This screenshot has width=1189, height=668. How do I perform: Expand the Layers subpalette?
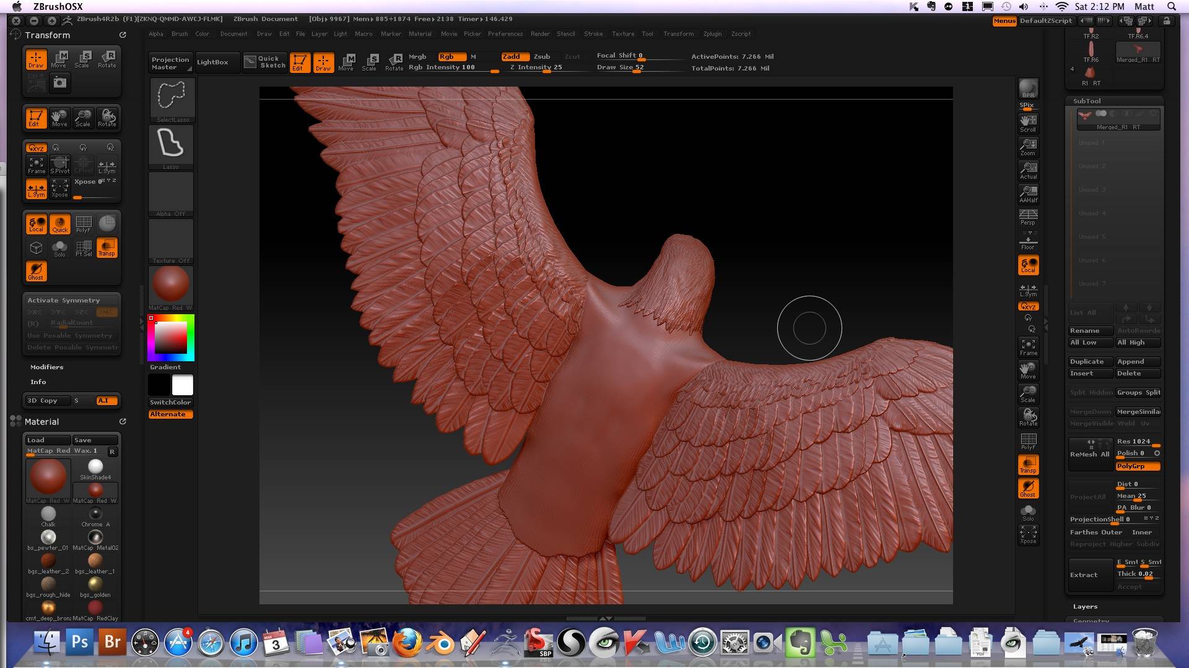pos(1085,606)
